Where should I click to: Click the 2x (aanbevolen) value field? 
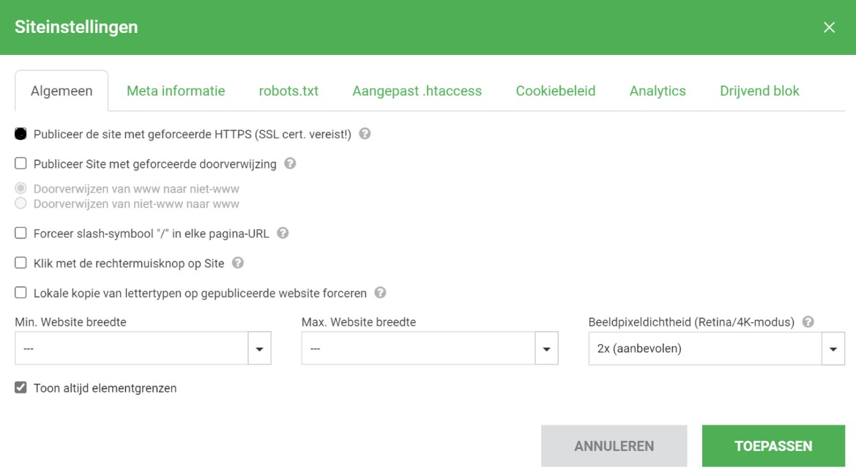click(x=705, y=349)
